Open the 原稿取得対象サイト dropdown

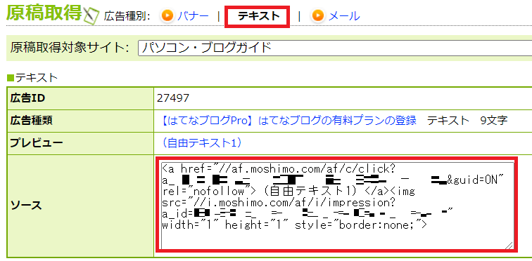(335, 48)
